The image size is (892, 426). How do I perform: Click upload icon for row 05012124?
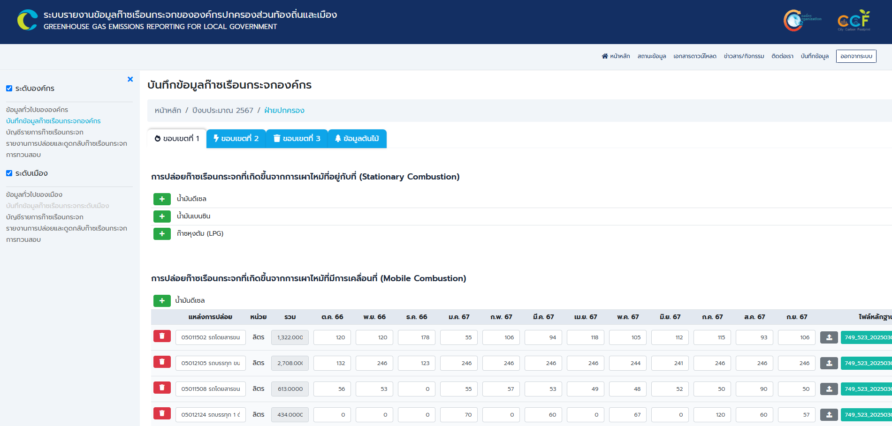coord(829,414)
